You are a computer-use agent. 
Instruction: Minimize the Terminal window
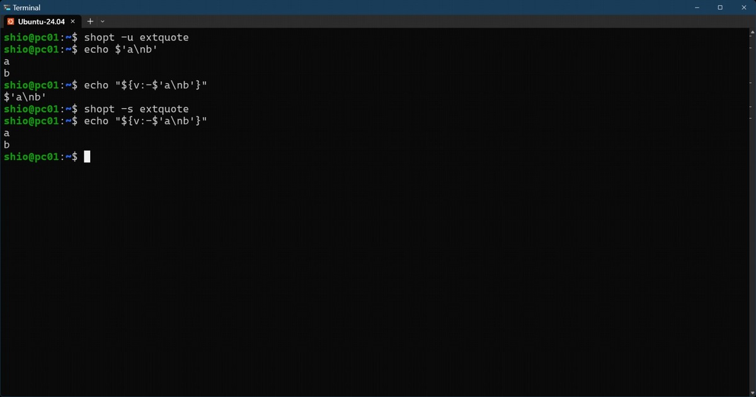pyautogui.click(x=698, y=8)
